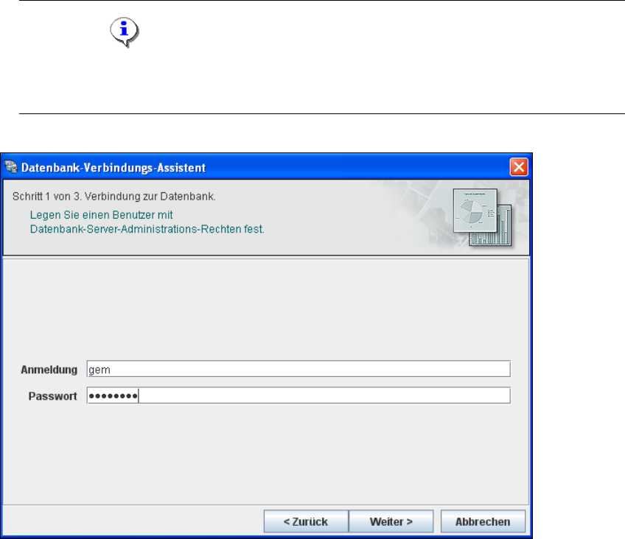Focus the Passwort input field
The width and height of the screenshot is (625, 539).
coord(298,395)
